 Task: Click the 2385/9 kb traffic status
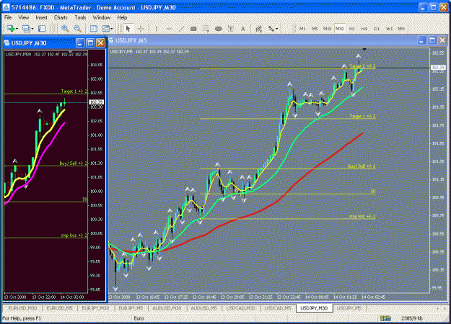[411, 318]
